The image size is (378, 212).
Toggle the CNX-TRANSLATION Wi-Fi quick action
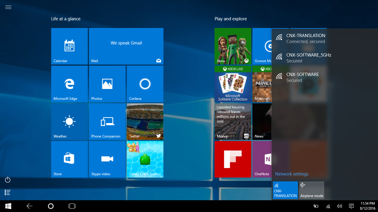(285, 190)
